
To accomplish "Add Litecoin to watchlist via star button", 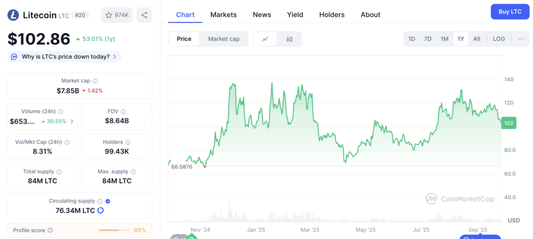I will pyautogui.click(x=117, y=15).
